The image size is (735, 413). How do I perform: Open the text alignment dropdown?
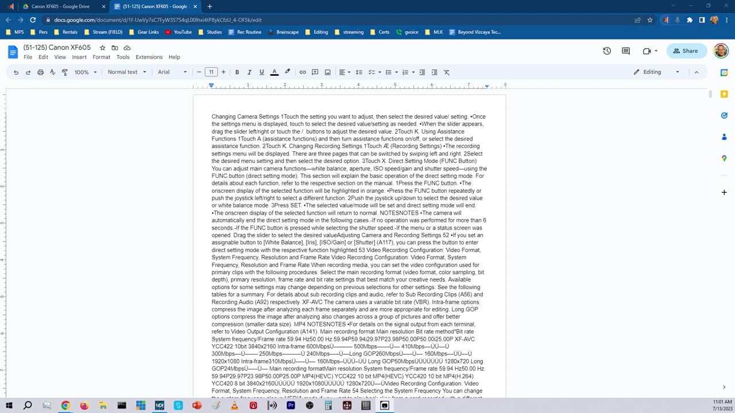[x=345, y=72]
